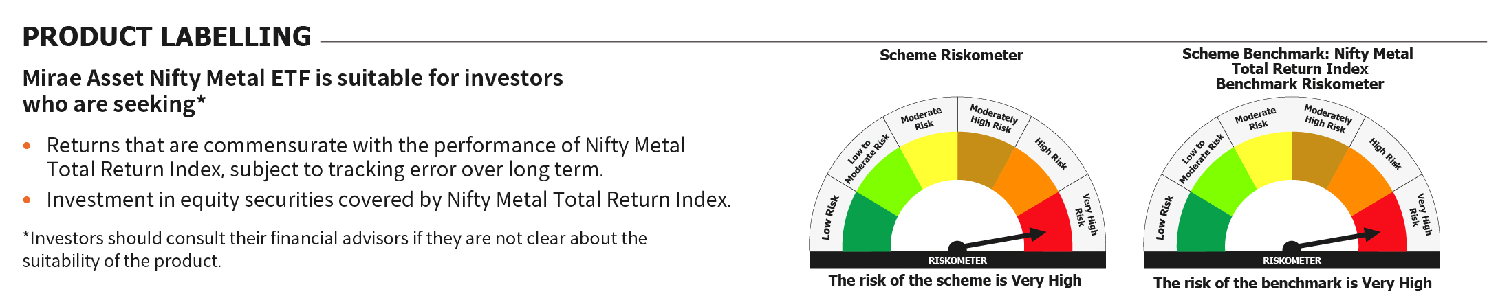Click the Mirae Asset Nifty Metal ETF subheading

[292, 91]
